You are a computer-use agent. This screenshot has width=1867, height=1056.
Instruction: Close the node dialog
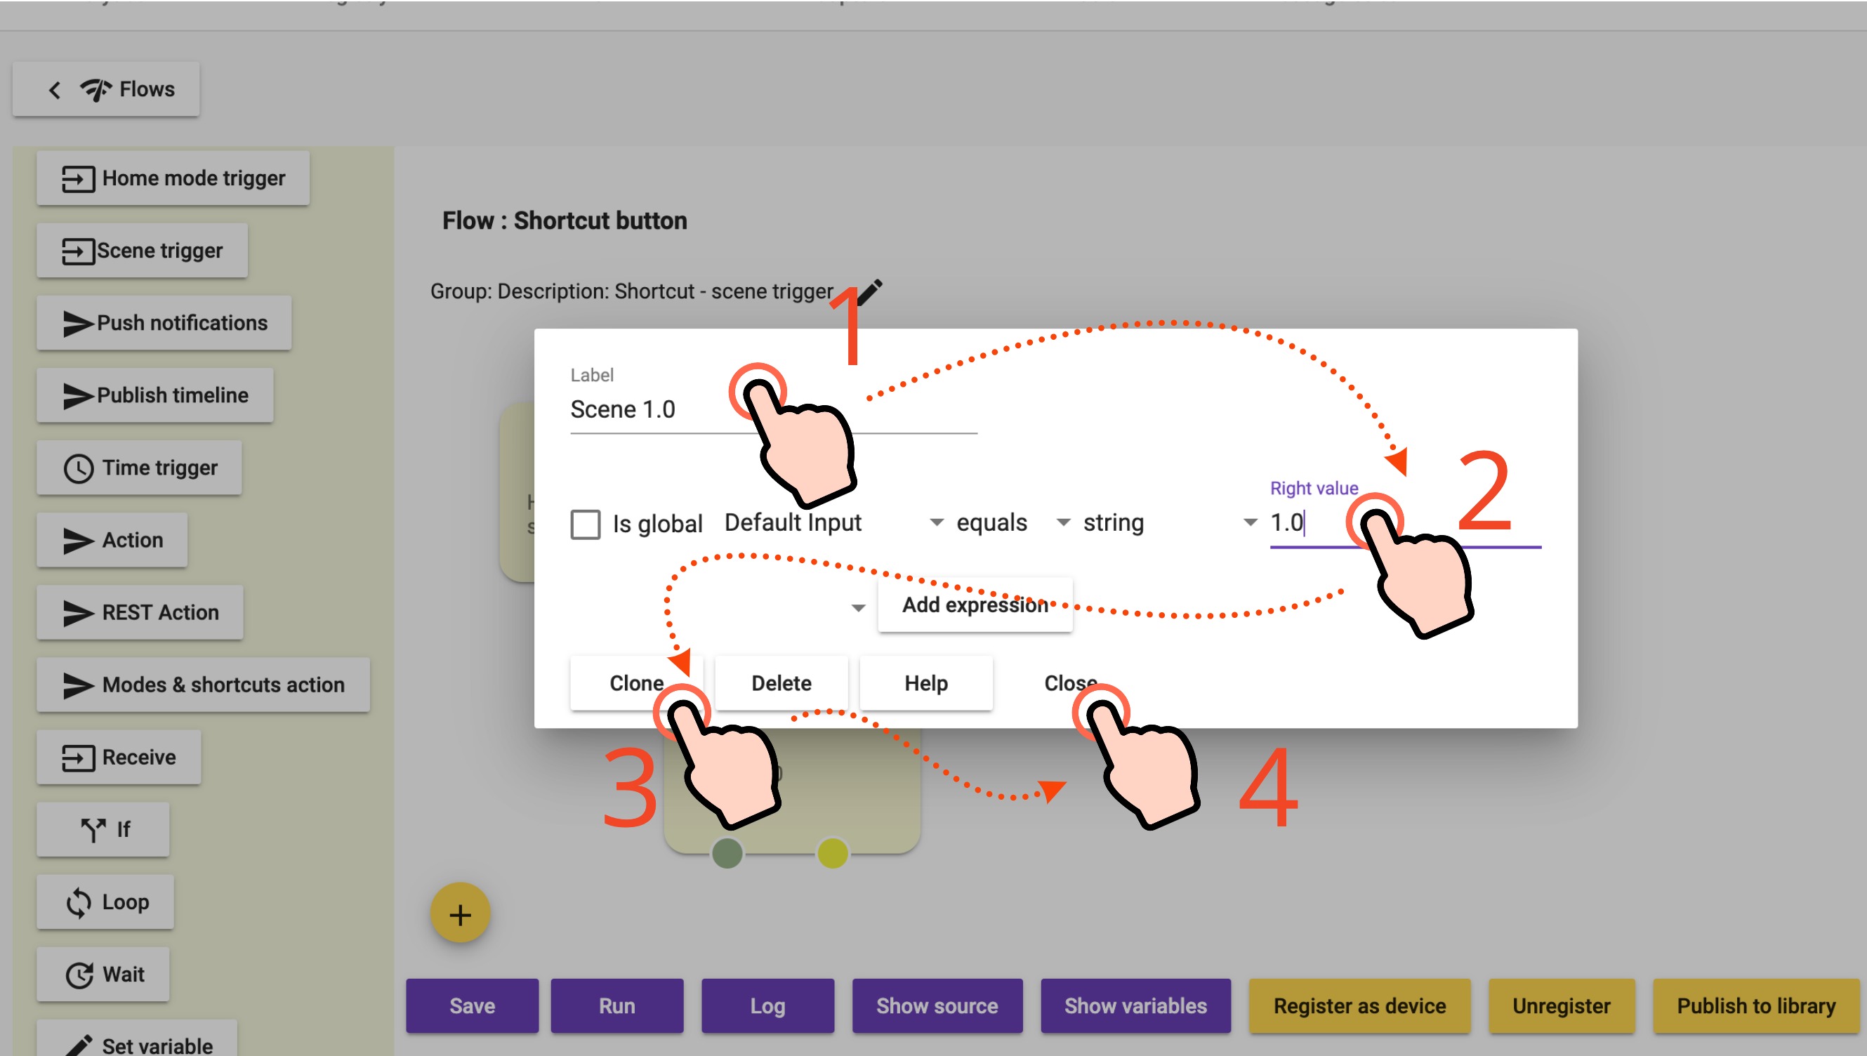(1071, 684)
